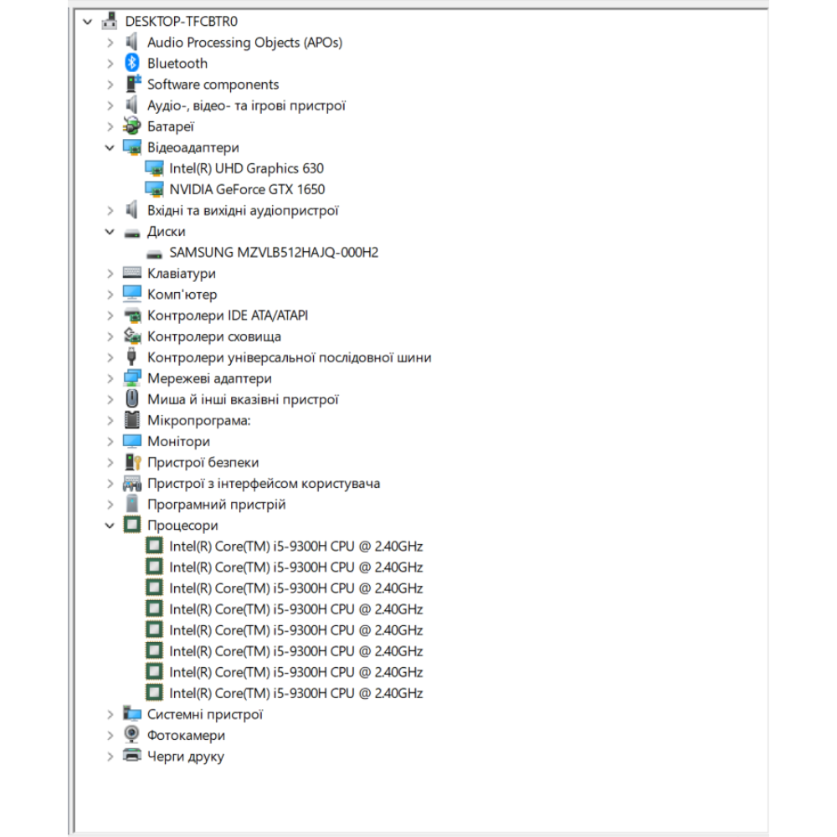
Task: Click the Мікропрограма firmware chip icon
Action: pyautogui.click(x=132, y=420)
